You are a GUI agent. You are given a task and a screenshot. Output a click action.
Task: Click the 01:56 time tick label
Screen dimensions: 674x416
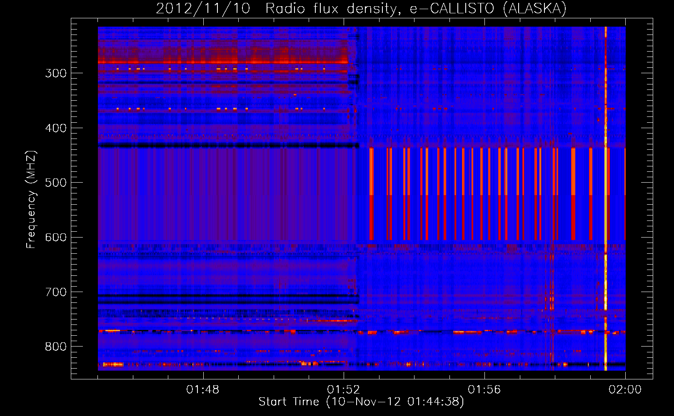tap(484, 390)
